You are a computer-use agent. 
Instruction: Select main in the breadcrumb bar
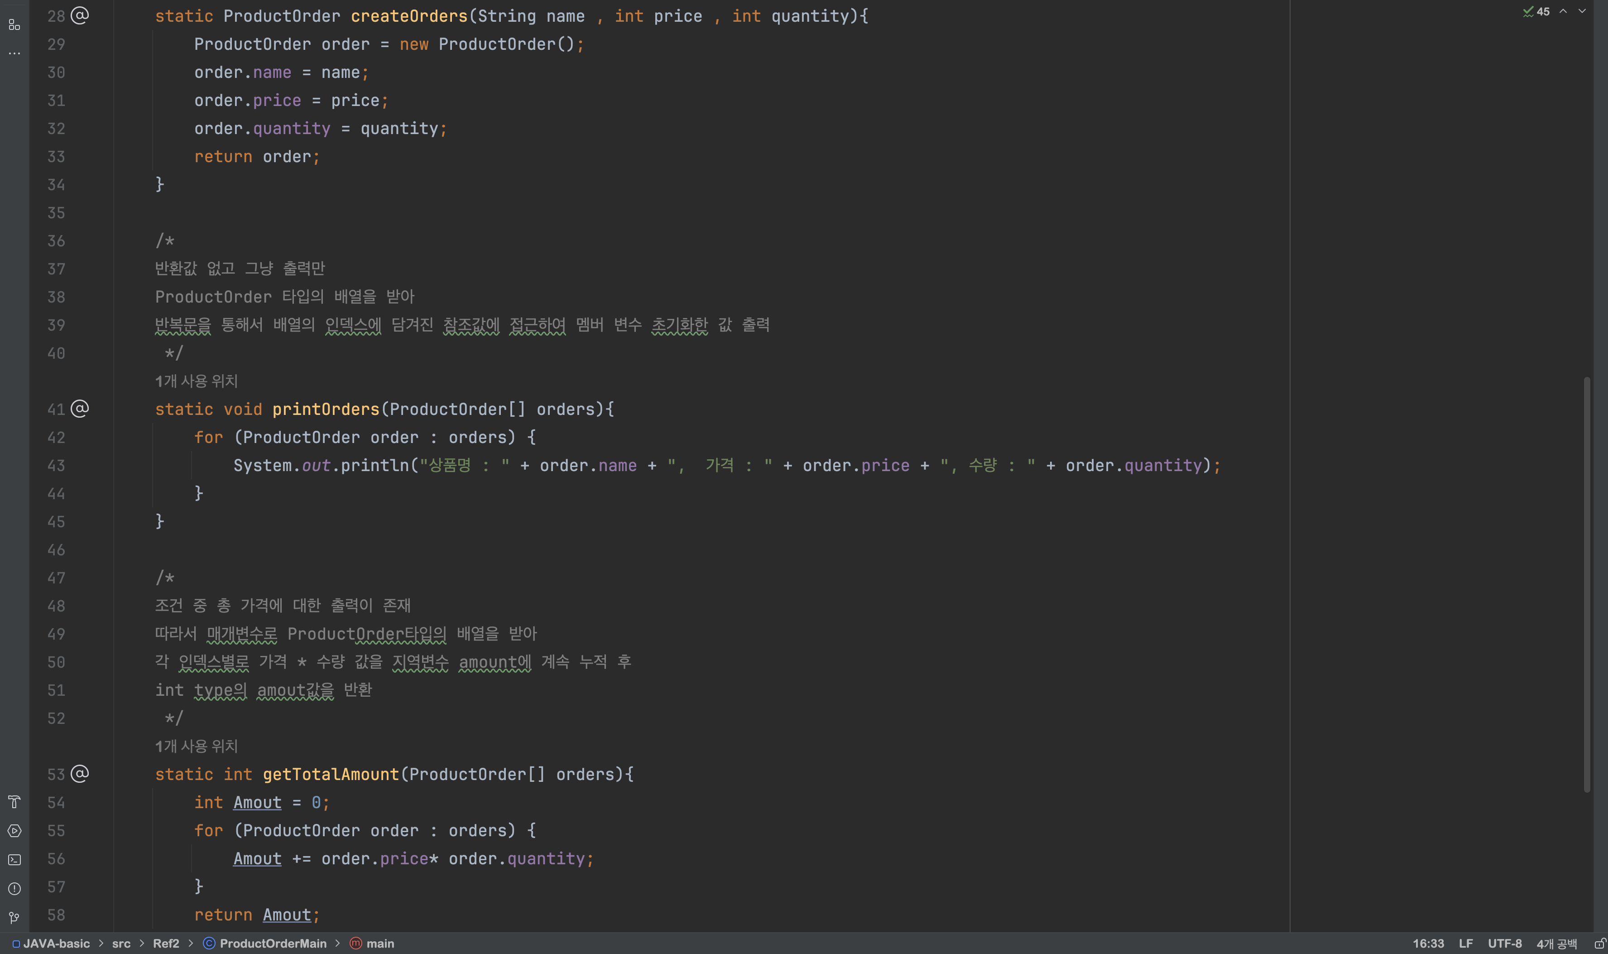click(x=380, y=944)
